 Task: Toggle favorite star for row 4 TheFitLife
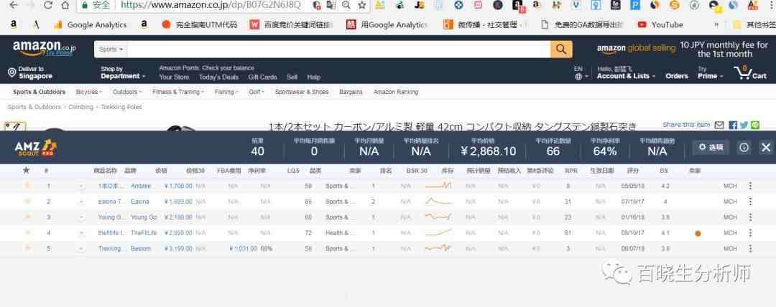(28, 233)
